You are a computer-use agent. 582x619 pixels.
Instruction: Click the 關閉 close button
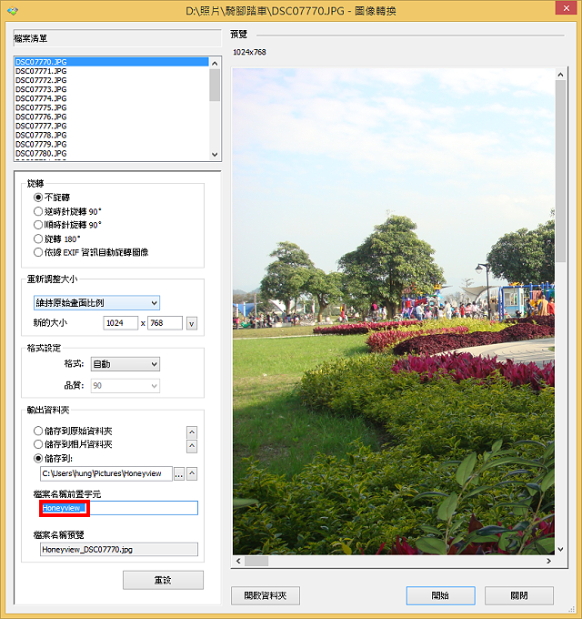(519, 595)
